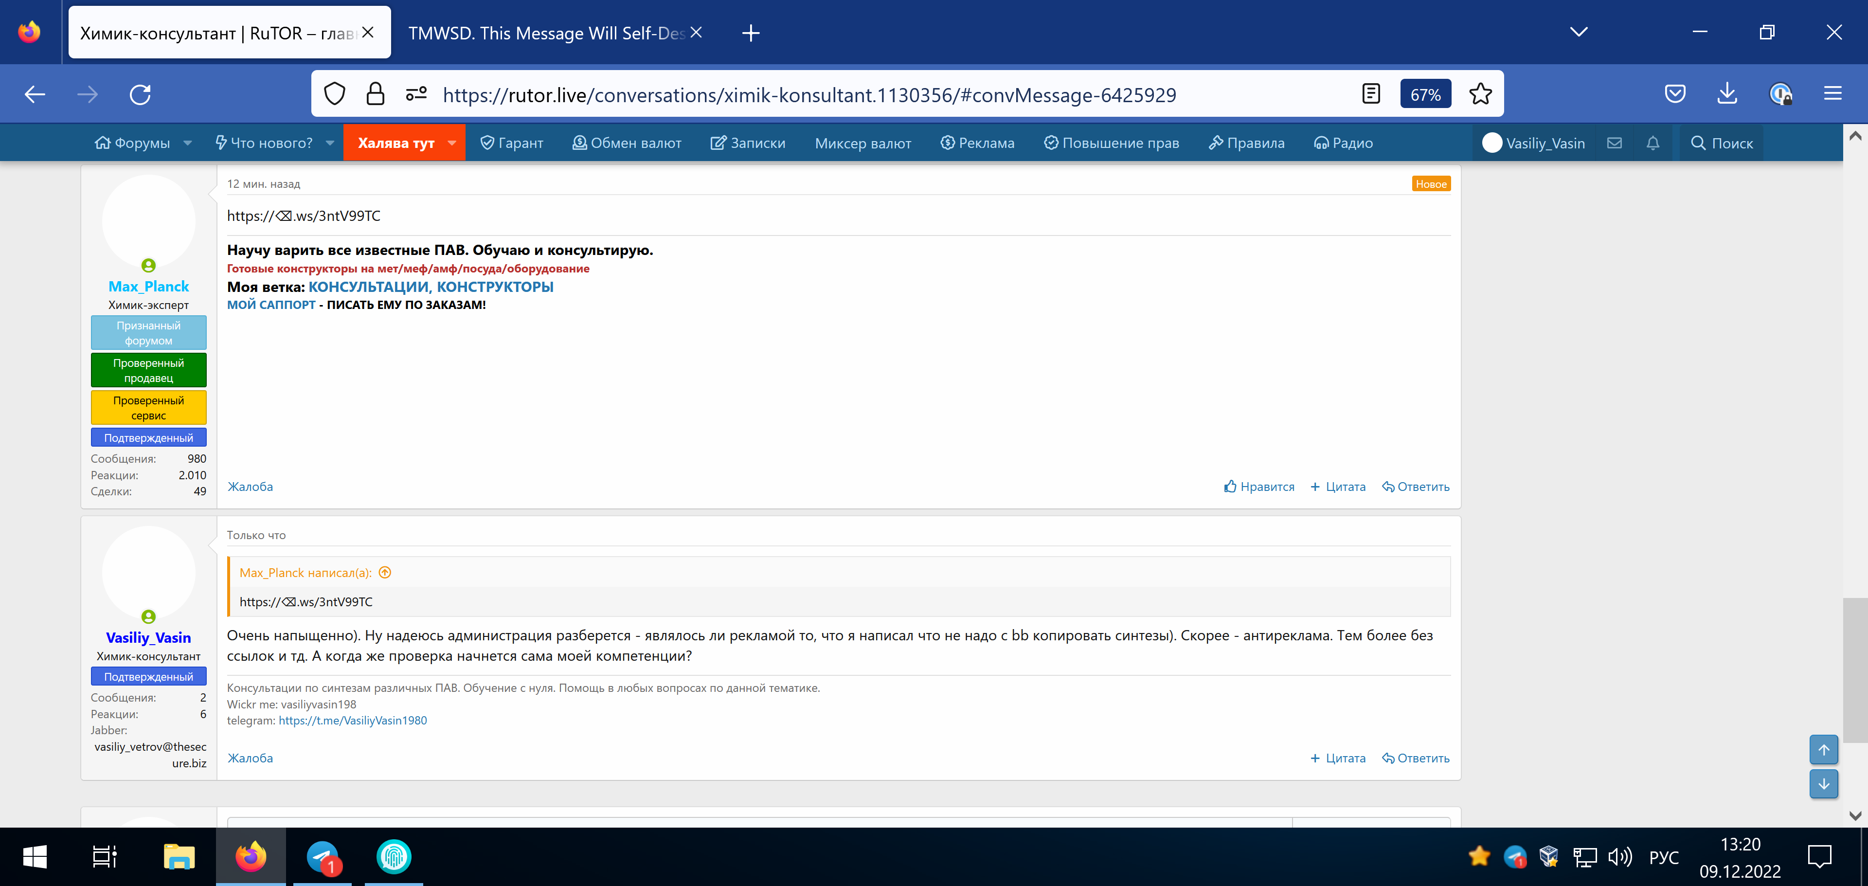List all open tabs chevron
This screenshot has width=1868, height=886.
[x=1579, y=32]
